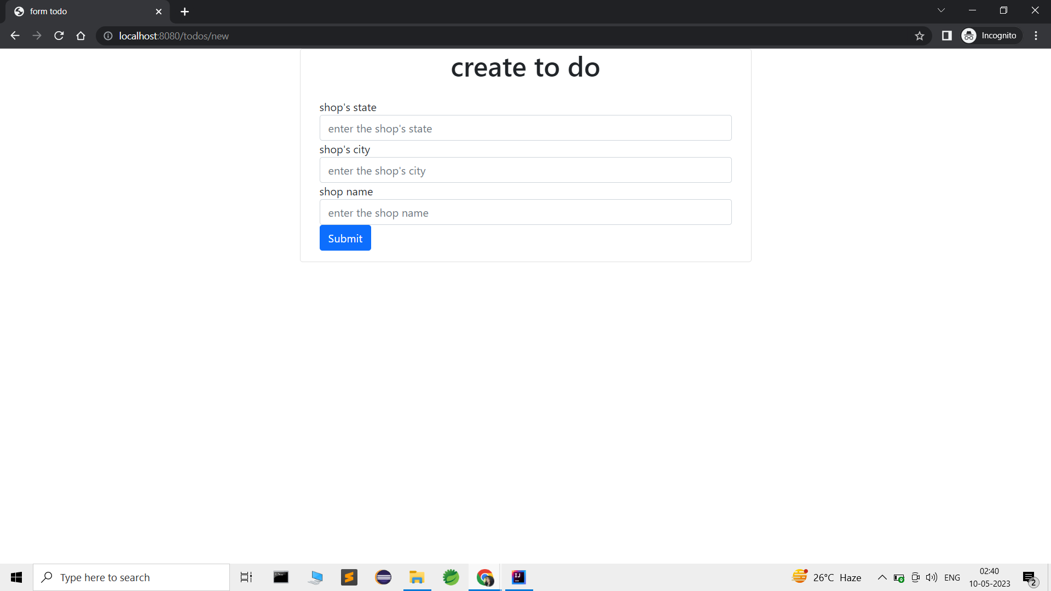Screen dimensions: 1051x591
Task: Click the home icon in browser toolbar
Action: click(80, 36)
